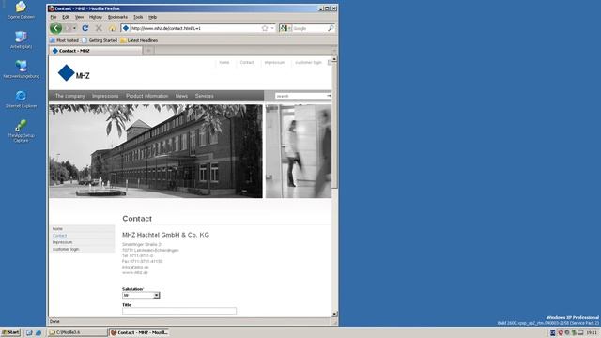Viewport: 601px width, 338px height.
Task: Open the Bookmarks menu
Action: tap(117, 17)
